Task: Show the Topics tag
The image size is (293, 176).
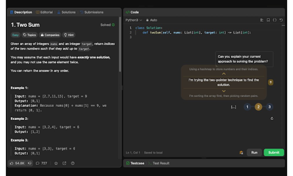Action: [x=30, y=35]
